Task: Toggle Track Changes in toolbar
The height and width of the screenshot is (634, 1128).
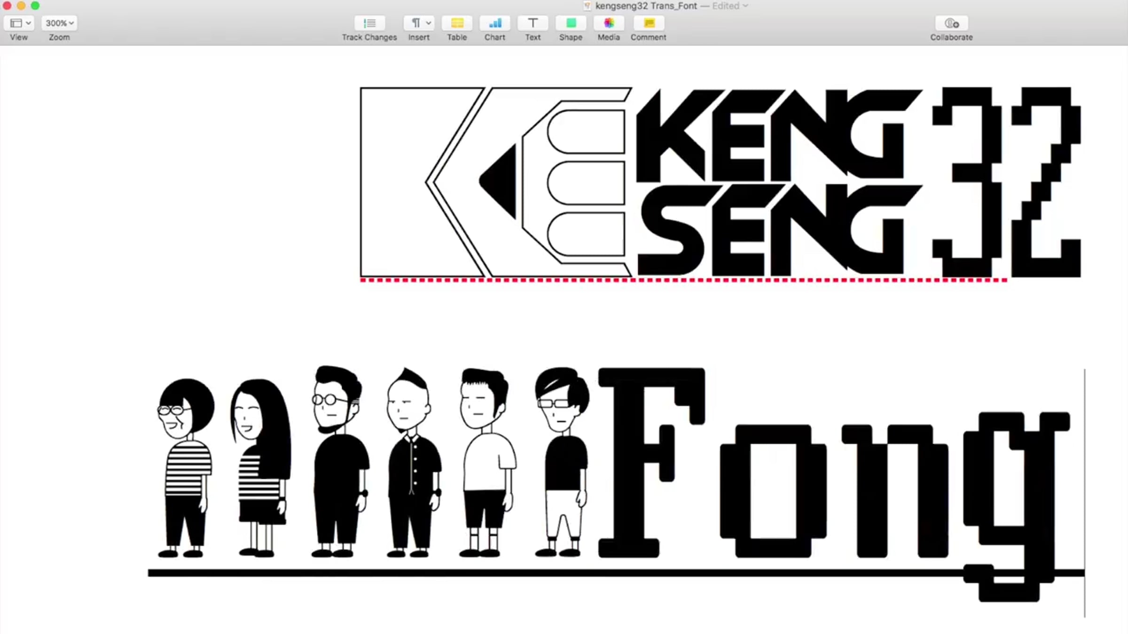Action: pyautogui.click(x=369, y=23)
